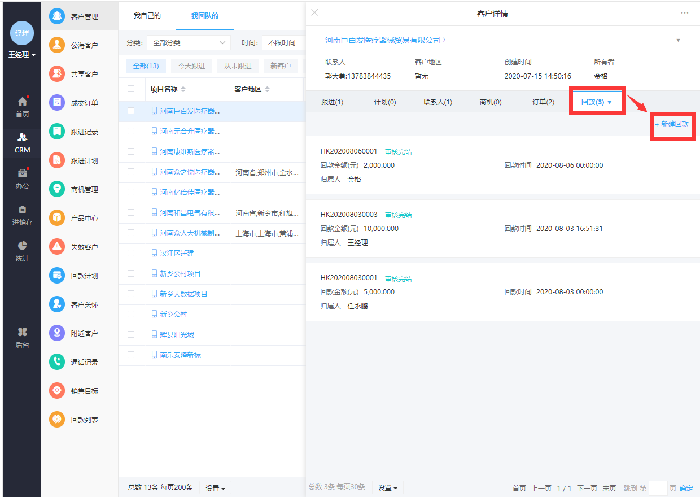Open 南乐泰隆新标 project link
700x497 pixels.
pos(180,355)
